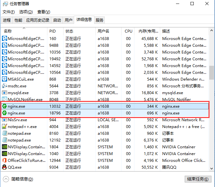
Task: Sort by the PID column header
Action: pyautogui.click(x=55, y=31)
